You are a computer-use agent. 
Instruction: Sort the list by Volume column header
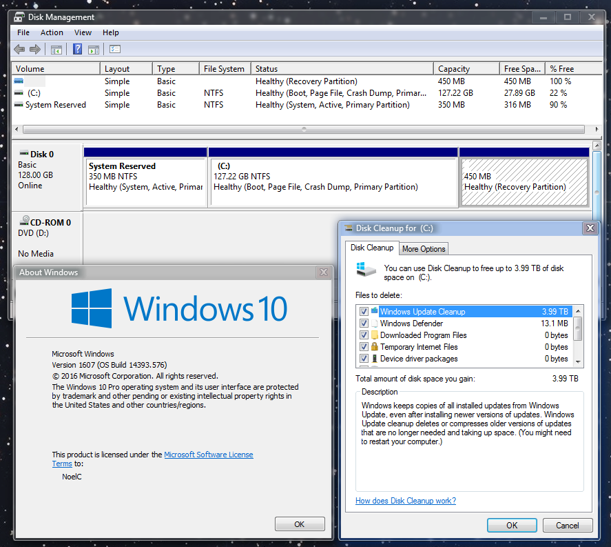click(x=56, y=69)
